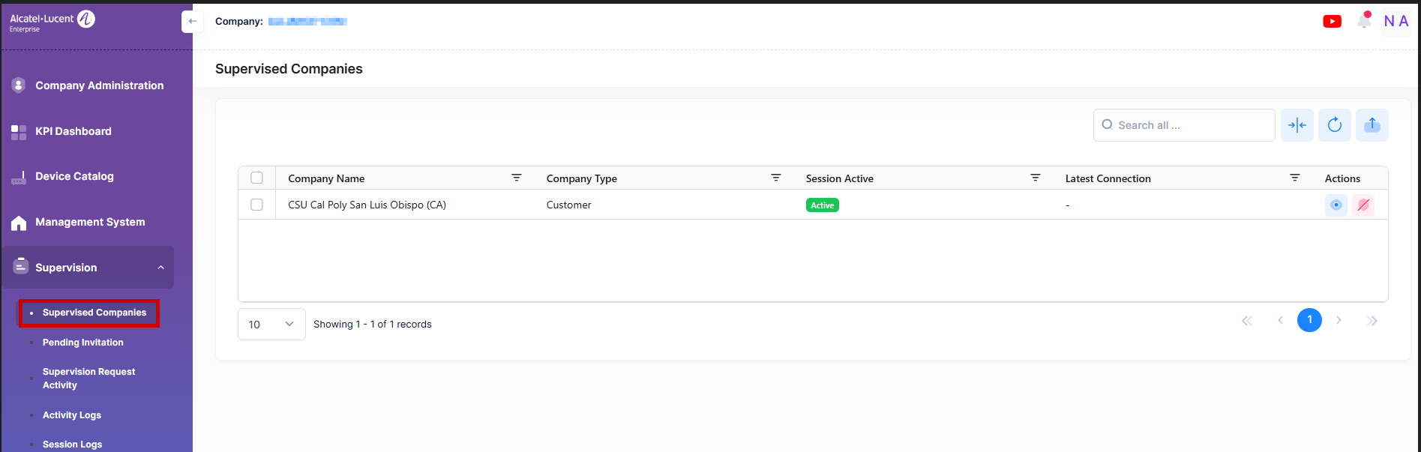The image size is (1421, 452).
Task: Open Session Active column filter
Action: tap(1035, 178)
